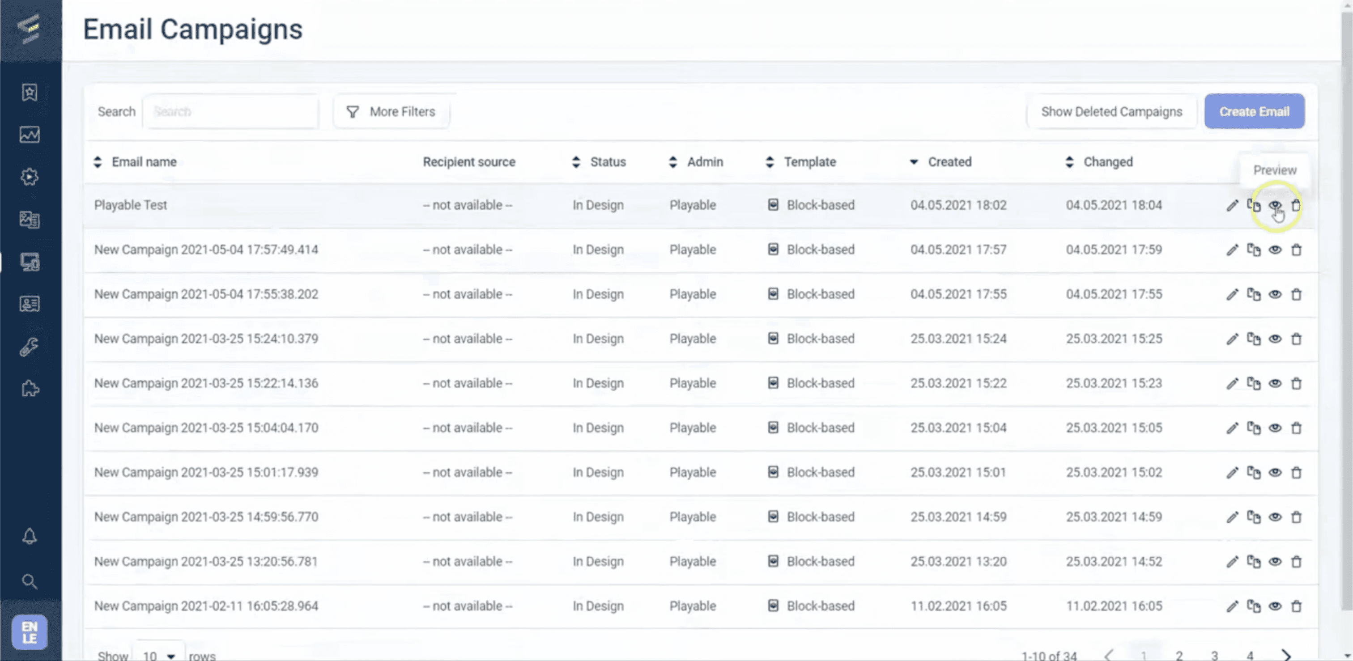Preview the New Campaign 2021-02-11 16:05:28.964 email

(x=1275, y=606)
